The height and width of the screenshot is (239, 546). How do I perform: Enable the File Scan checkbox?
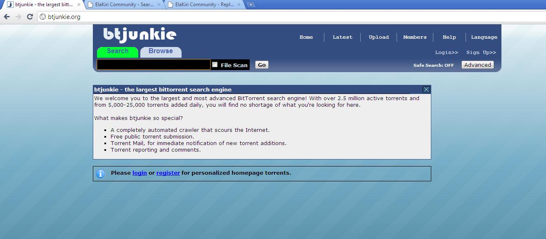215,64
